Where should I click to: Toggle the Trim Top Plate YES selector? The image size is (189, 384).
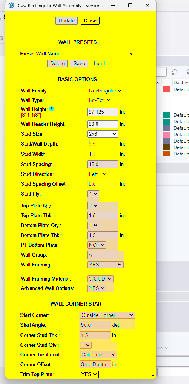[89, 374]
